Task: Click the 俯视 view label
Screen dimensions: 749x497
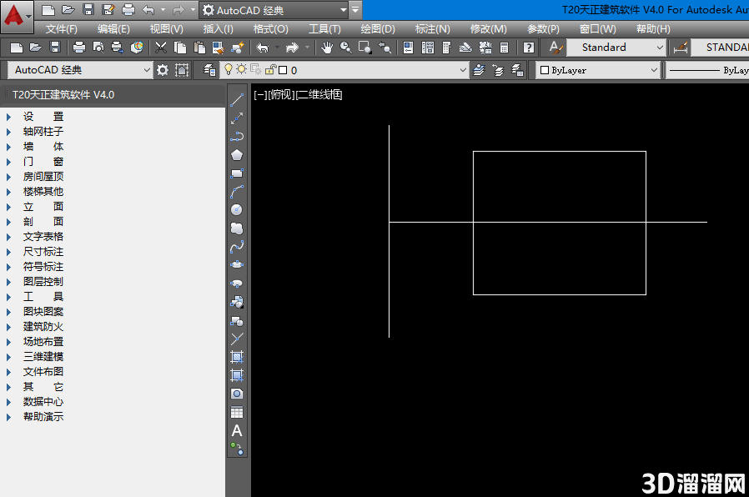Action: 281,94
